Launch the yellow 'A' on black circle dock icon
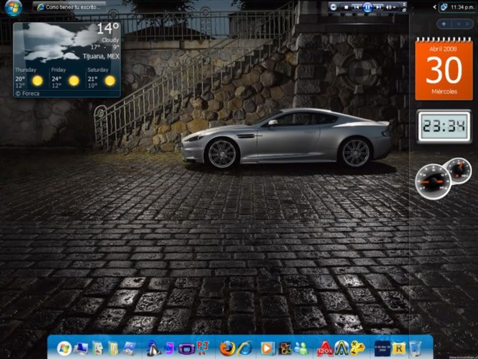 click(342, 348)
